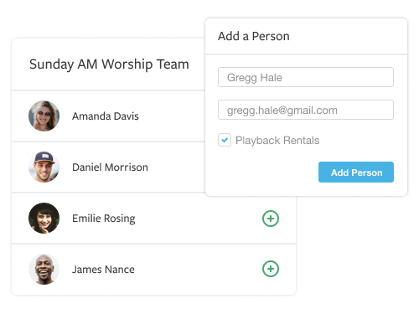419x314 pixels.
Task: Select the Amanda Davis team member row
Action: pos(108,116)
